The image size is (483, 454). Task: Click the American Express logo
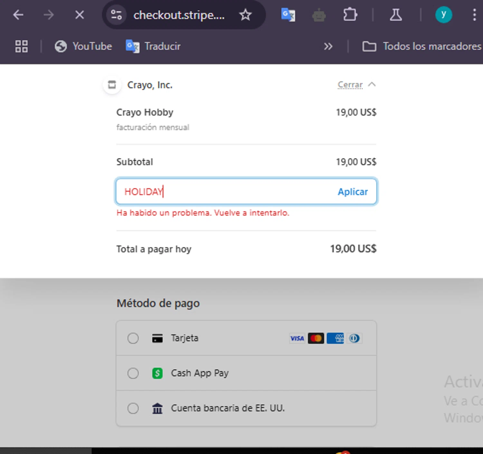coord(335,338)
